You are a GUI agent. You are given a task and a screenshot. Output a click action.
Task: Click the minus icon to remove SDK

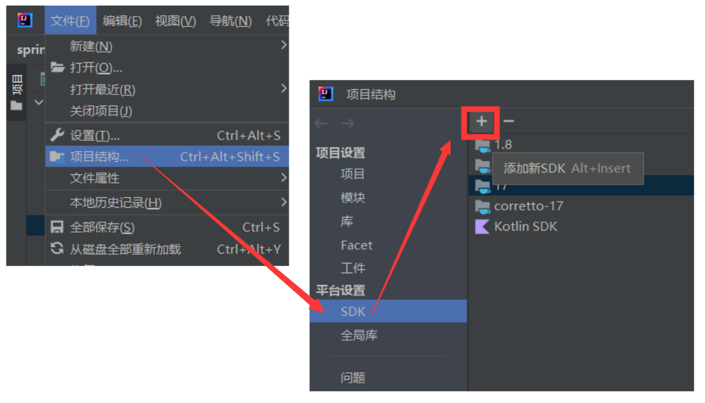click(x=508, y=121)
